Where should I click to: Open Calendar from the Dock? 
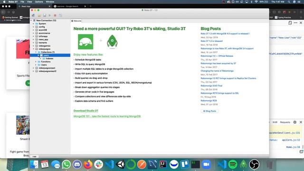[x=45, y=164]
